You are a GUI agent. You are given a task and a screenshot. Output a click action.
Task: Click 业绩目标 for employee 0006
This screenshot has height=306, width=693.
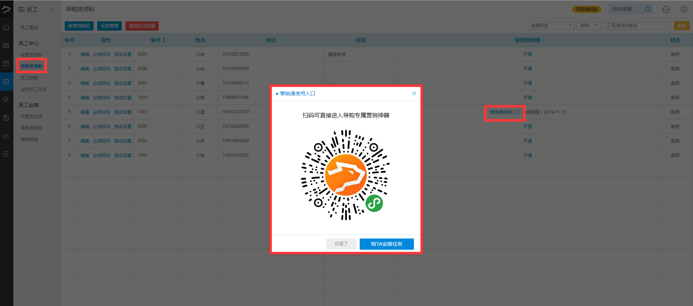click(x=102, y=69)
